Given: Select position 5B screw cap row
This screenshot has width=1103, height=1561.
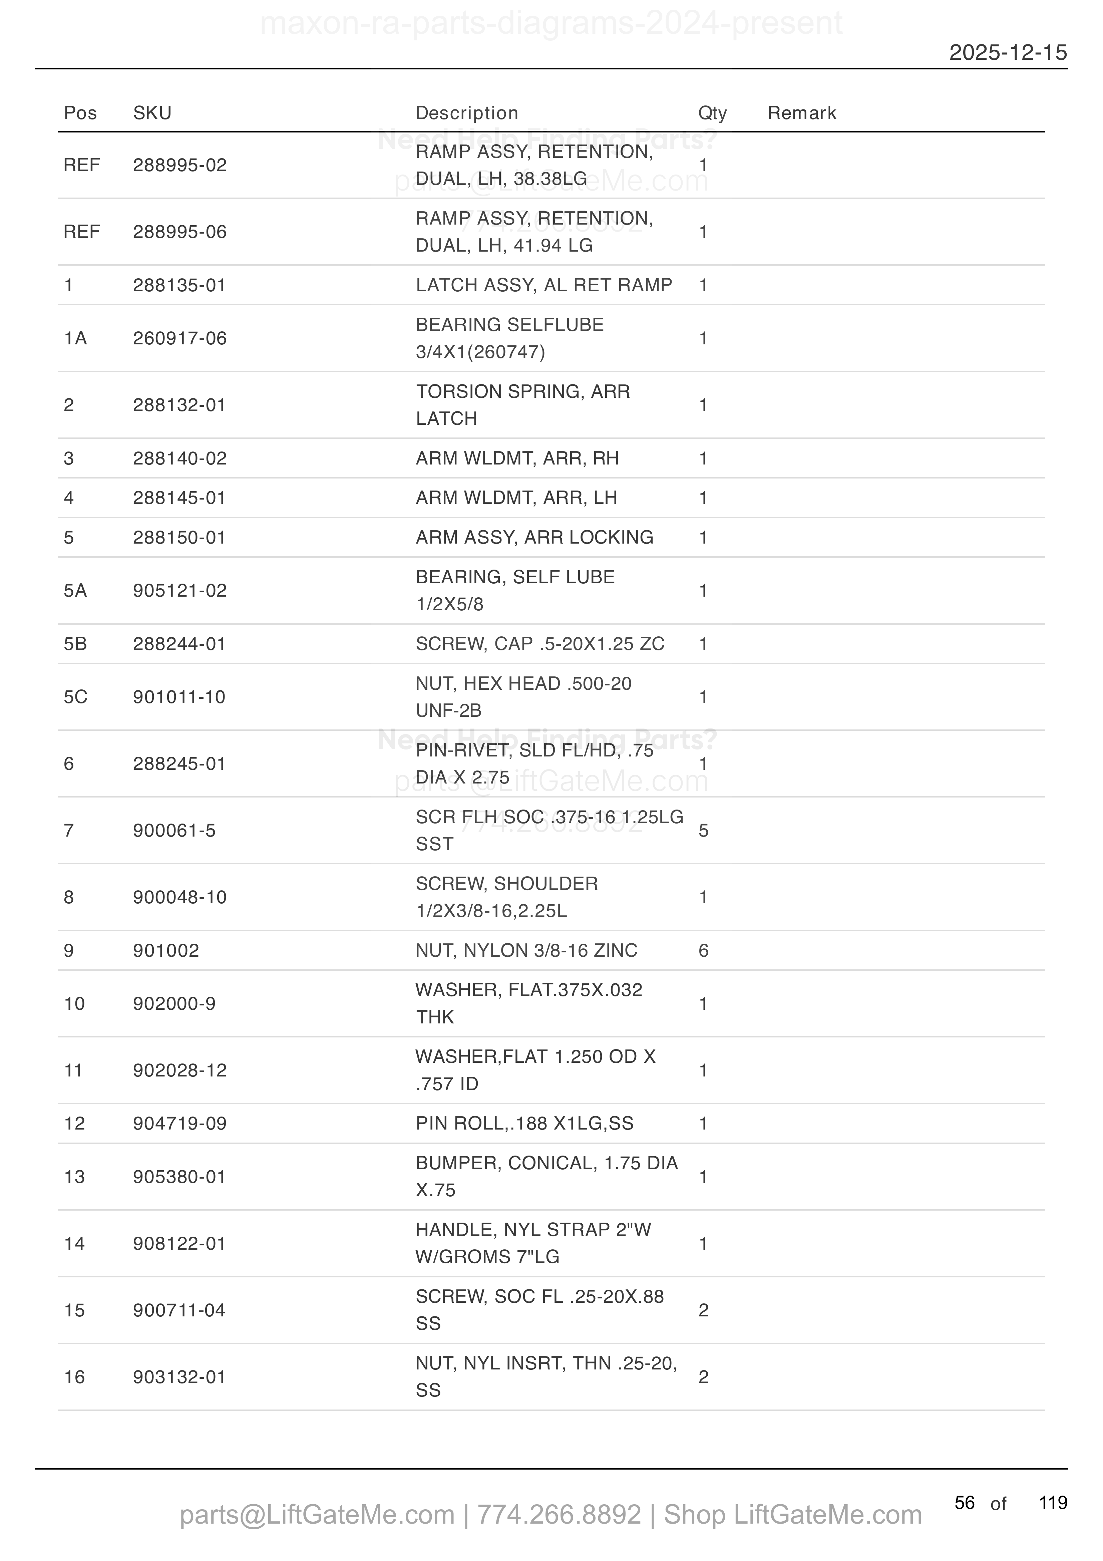Looking at the screenshot, I should pos(551,644).
